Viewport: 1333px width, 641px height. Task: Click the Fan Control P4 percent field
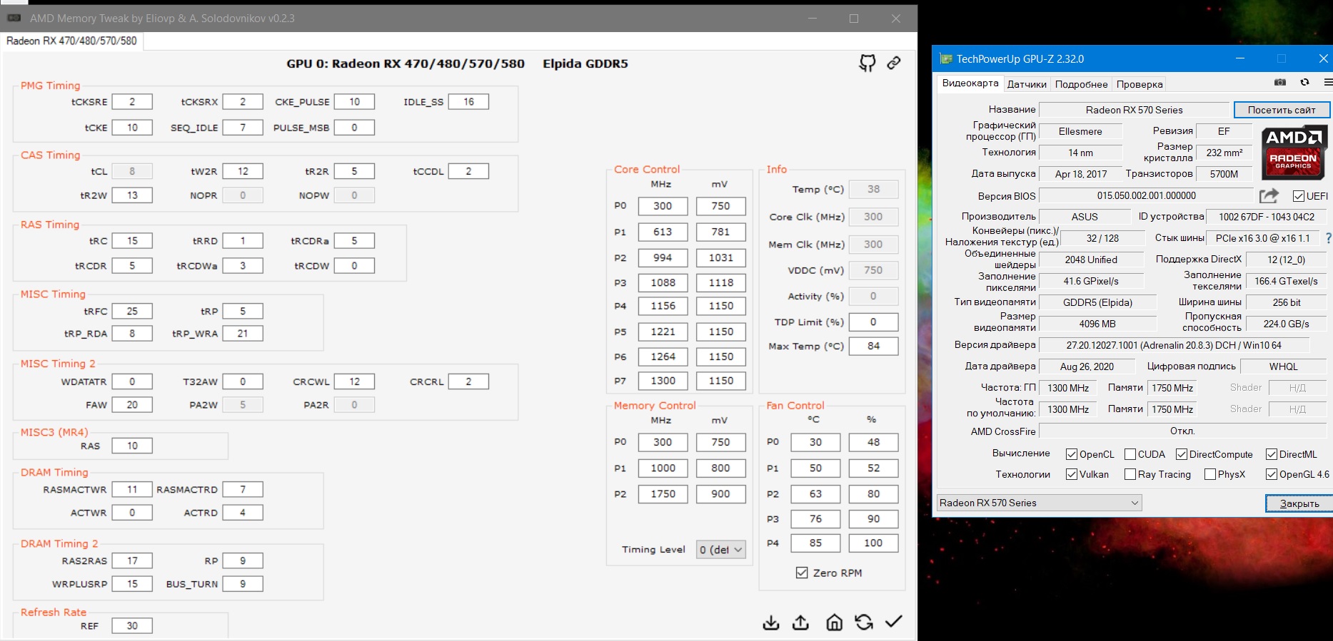873,543
